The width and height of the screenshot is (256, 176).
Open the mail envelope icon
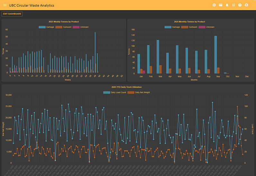tap(221, 5)
